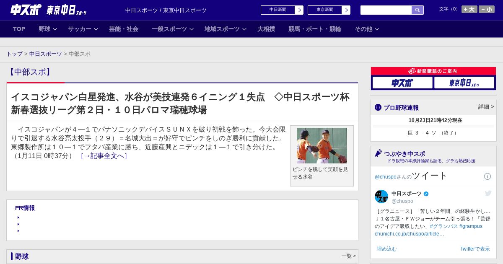Open 一覧 > in 野球 section
This screenshot has height=264, width=503.
pos(349,256)
